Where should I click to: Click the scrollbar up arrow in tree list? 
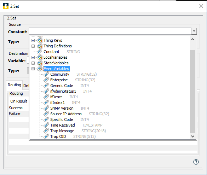[192, 39]
